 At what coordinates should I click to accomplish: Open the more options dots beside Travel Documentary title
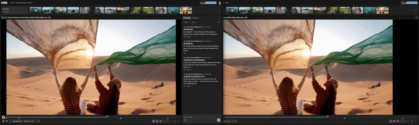[33, 3]
